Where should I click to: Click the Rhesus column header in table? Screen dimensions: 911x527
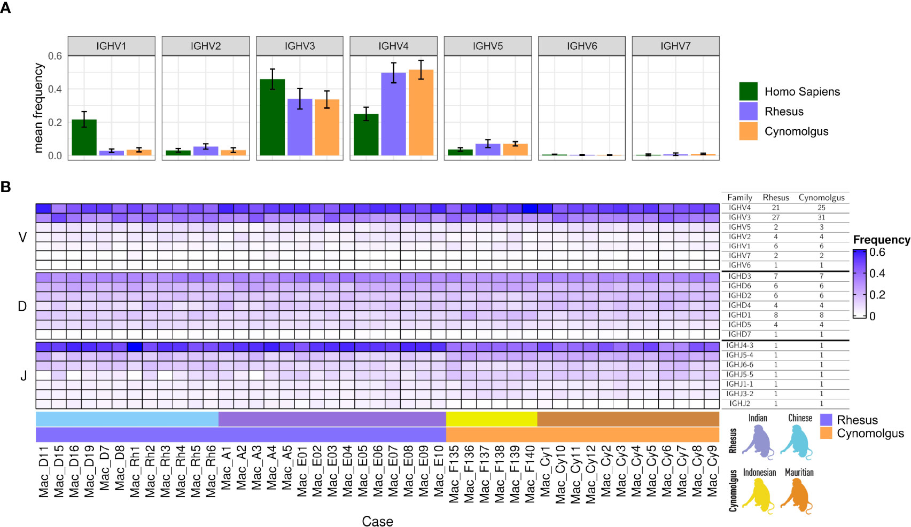click(x=776, y=198)
